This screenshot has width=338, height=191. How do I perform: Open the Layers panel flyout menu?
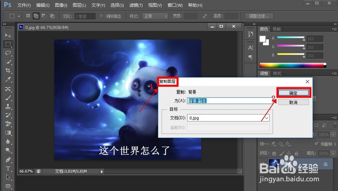[x=334, y=118]
